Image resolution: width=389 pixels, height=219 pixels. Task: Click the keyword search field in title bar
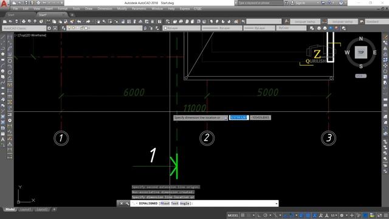coord(260,3)
